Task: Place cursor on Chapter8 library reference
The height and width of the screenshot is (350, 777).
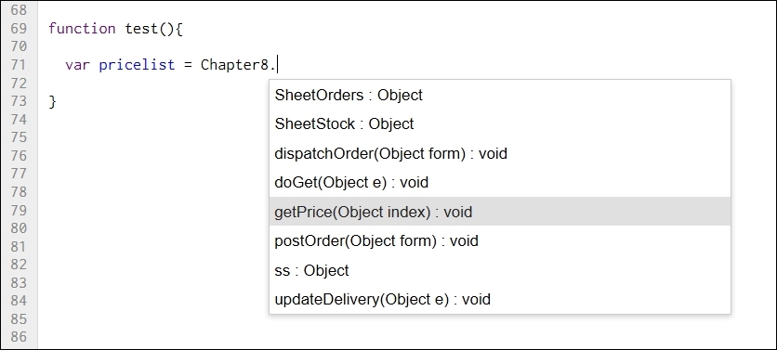Action: [234, 65]
